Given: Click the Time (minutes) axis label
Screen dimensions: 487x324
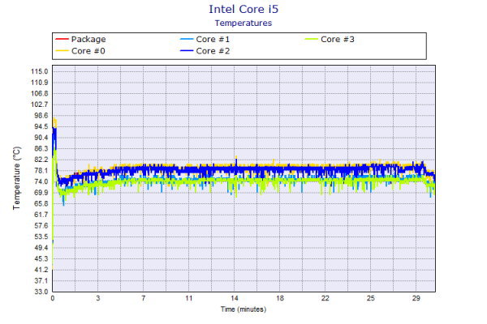Looking at the screenshot, I should point(243,309).
